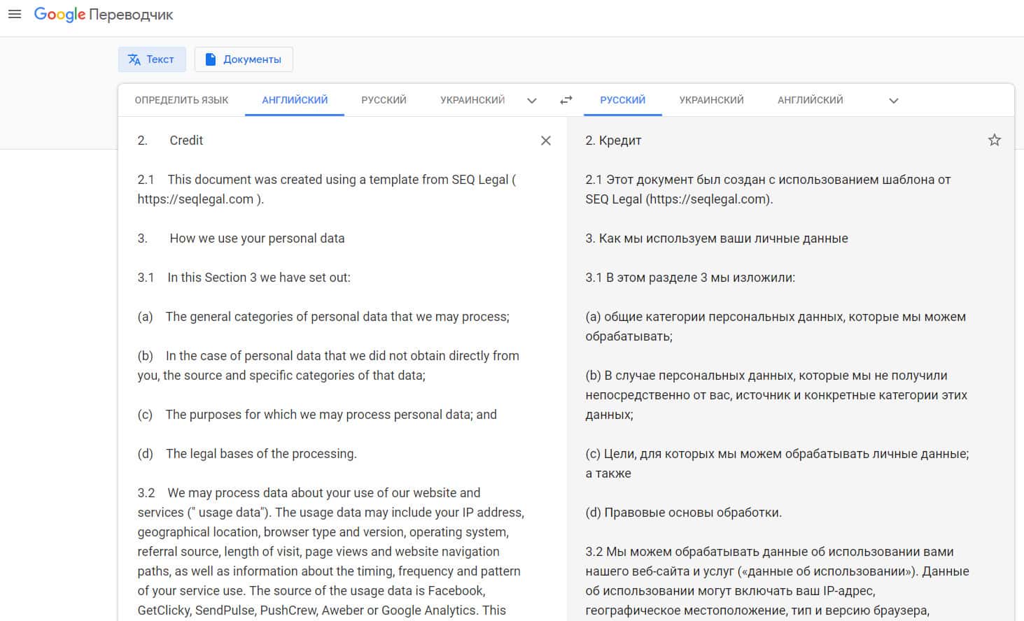This screenshot has height=621, width=1024.
Task: Click translated line '(d) Правовые основы обработки.'
Action: (x=683, y=513)
